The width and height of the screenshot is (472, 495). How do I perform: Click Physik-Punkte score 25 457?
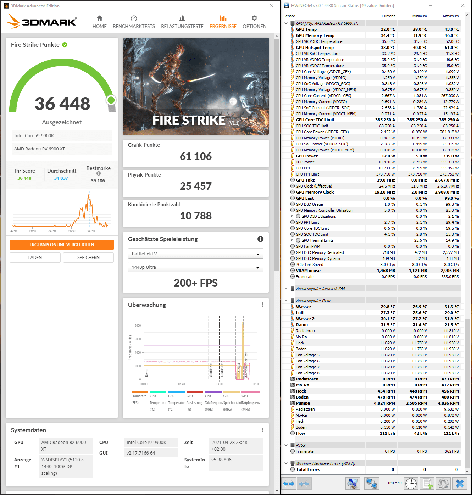pyautogui.click(x=196, y=186)
